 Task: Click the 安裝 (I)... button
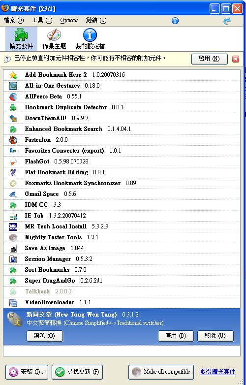(x=27, y=372)
